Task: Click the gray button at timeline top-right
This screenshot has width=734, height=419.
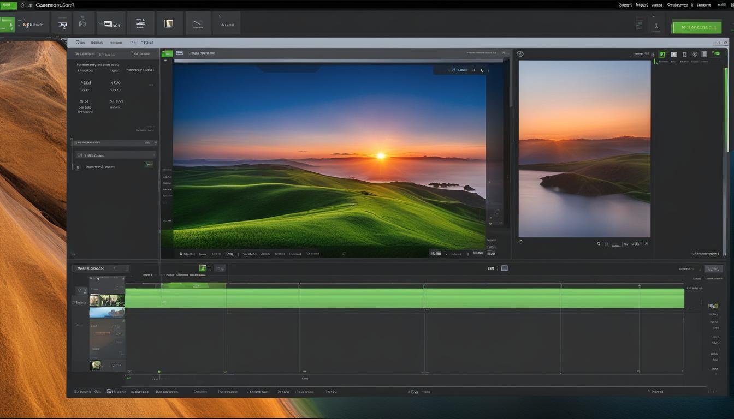Action: click(x=713, y=269)
